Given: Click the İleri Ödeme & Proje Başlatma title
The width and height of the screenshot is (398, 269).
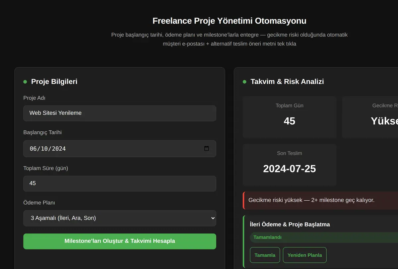Looking at the screenshot, I should [x=290, y=225].
